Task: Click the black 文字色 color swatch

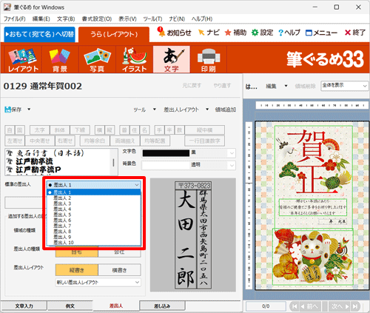Action: [x=166, y=153]
